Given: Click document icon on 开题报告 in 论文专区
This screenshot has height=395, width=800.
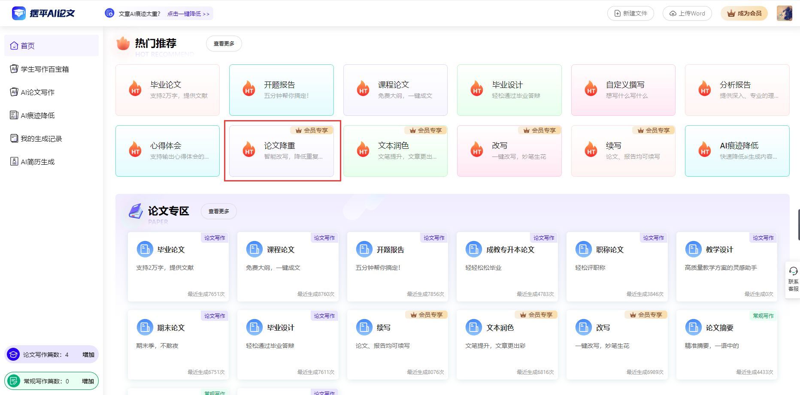Looking at the screenshot, I should (x=364, y=249).
